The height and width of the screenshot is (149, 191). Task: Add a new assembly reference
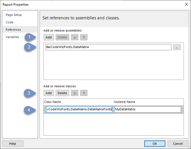[x=48, y=37]
